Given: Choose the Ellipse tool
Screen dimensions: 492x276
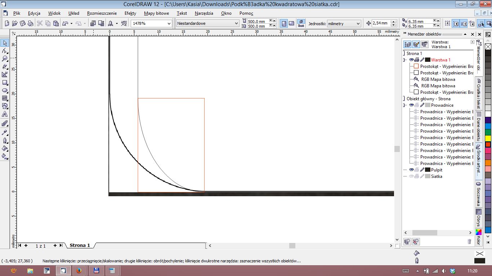Looking at the screenshot, I should click(5, 90).
